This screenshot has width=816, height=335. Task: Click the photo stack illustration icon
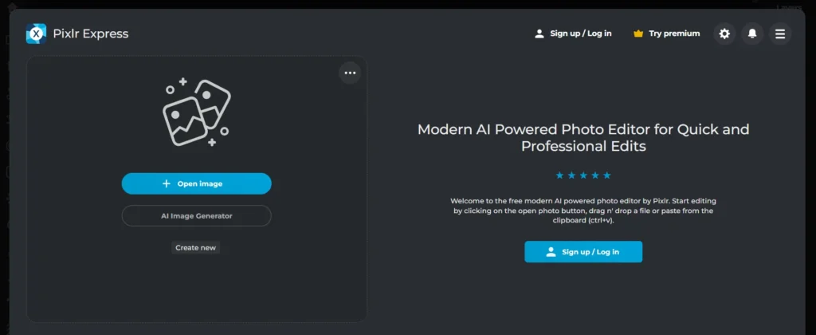coord(197,112)
